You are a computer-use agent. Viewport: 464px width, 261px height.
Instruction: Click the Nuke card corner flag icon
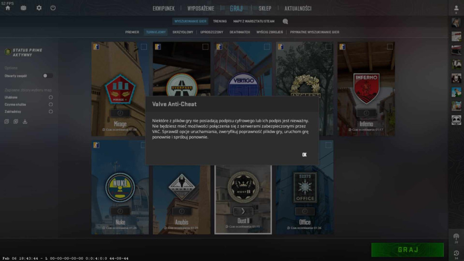click(96, 145)
